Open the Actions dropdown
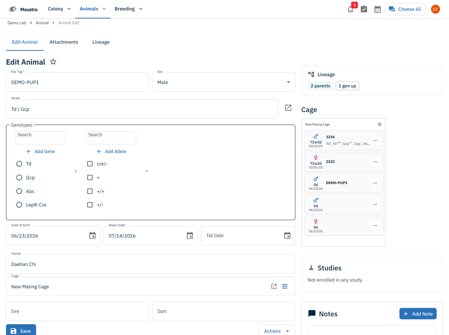This screenshot has width=449, height=335. point(277,331)
